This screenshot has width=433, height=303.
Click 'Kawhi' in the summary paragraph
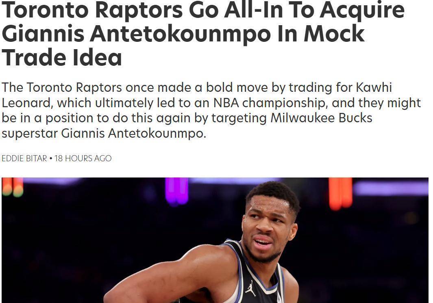click(x=374, y=87)
